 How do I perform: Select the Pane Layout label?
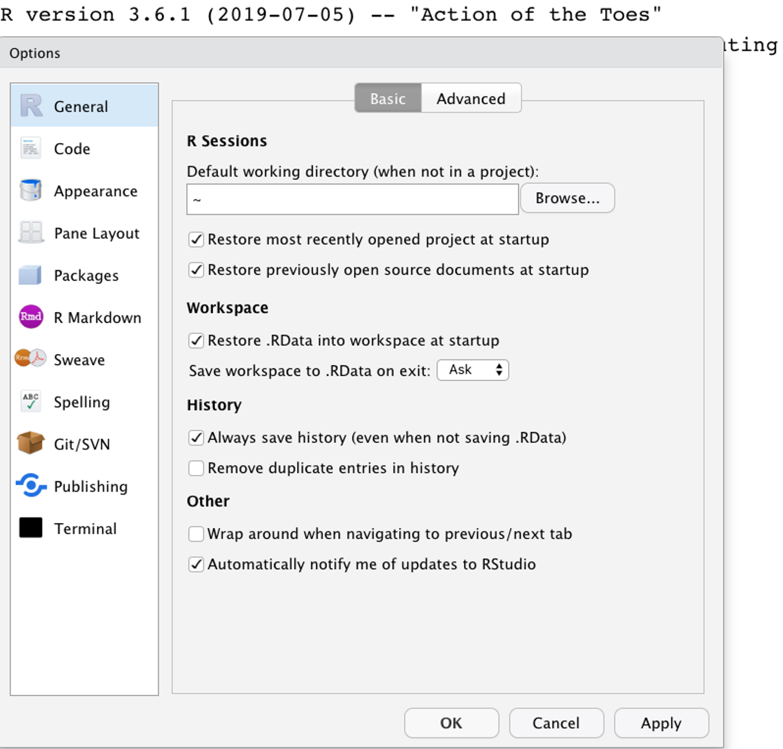[x=97, y=233]
